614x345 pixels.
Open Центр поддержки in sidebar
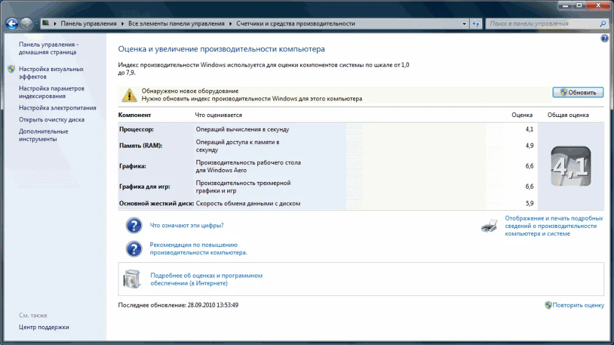(44, 327)
